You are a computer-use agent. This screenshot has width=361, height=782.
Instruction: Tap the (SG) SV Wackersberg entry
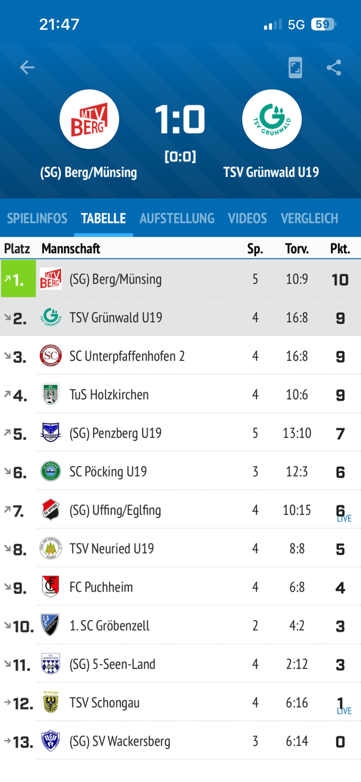(x=180, y=740)
